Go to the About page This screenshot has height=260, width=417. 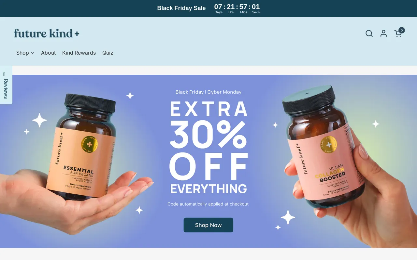pyautogui.click(x=48, y=53)
